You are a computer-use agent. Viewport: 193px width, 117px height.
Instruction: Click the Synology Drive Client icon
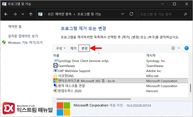[x=56, y=60]
